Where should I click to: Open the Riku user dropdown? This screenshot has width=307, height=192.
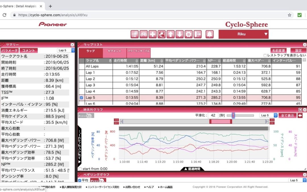tap(243, 34)
